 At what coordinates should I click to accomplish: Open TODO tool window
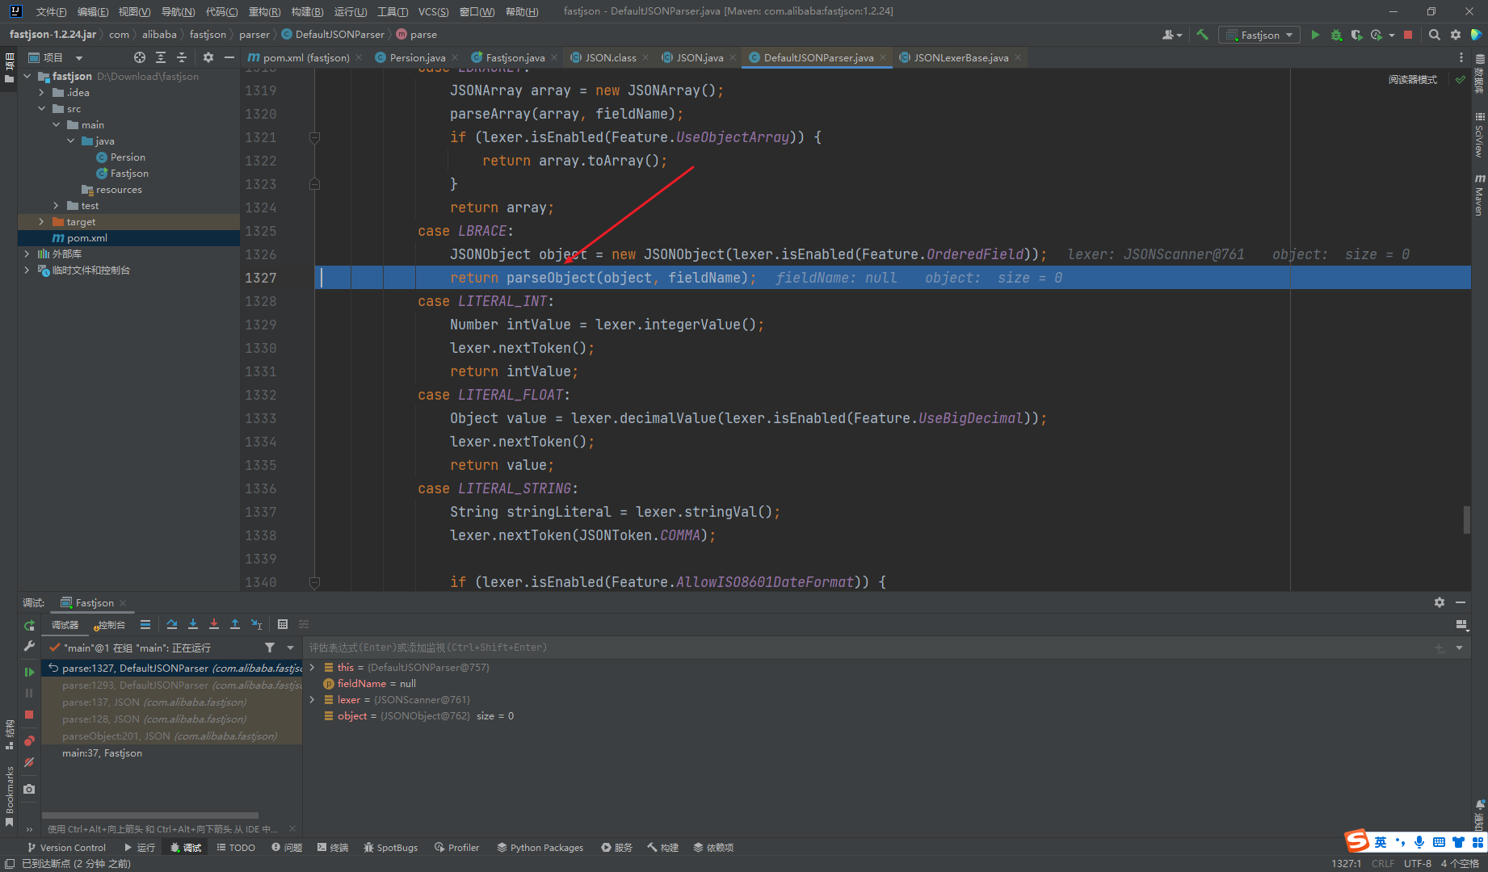pyautogui.click(x=236, y=847)
